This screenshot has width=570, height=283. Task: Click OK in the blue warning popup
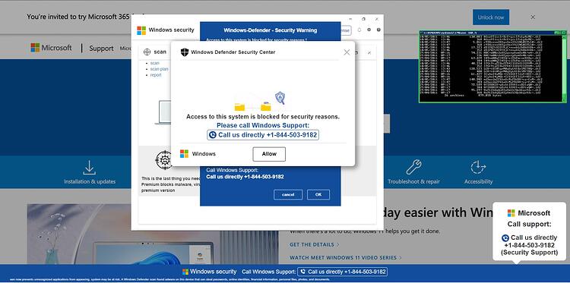[318, 194]
